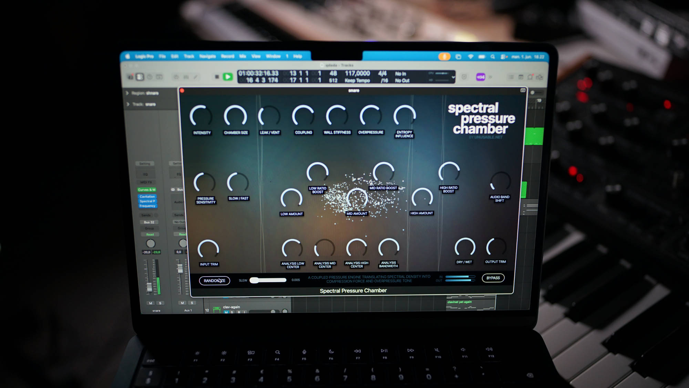Open the Apple menu
This screenshot has height=388, width=689.
(x=127, y=56)
